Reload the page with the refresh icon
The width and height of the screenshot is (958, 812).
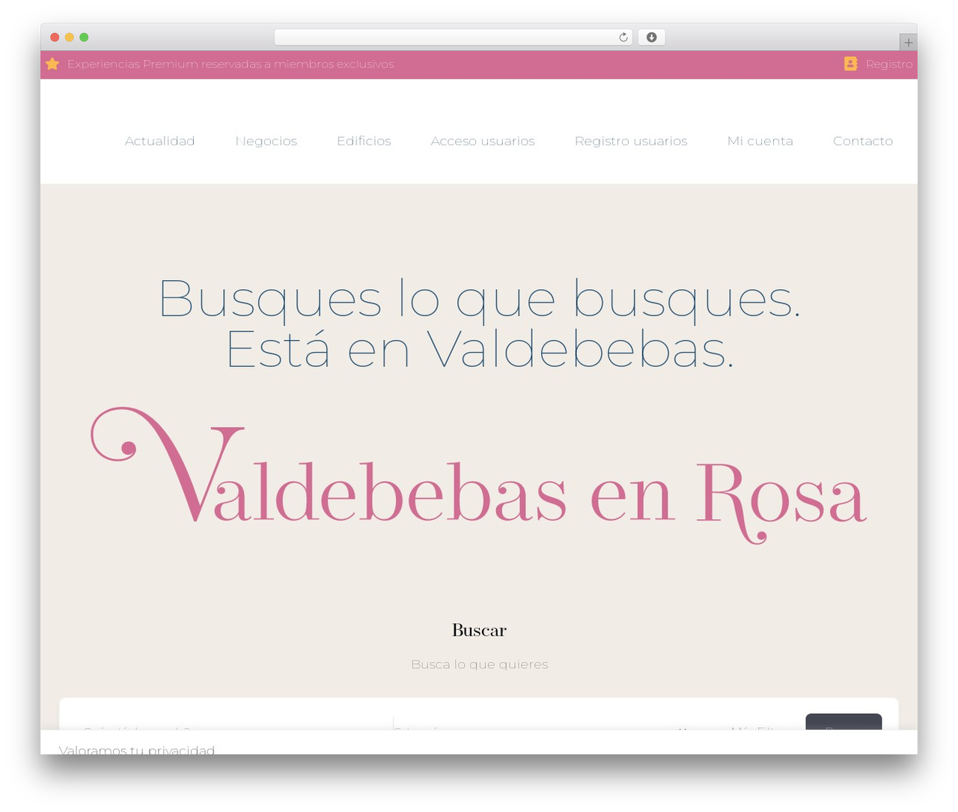[623, 37]
